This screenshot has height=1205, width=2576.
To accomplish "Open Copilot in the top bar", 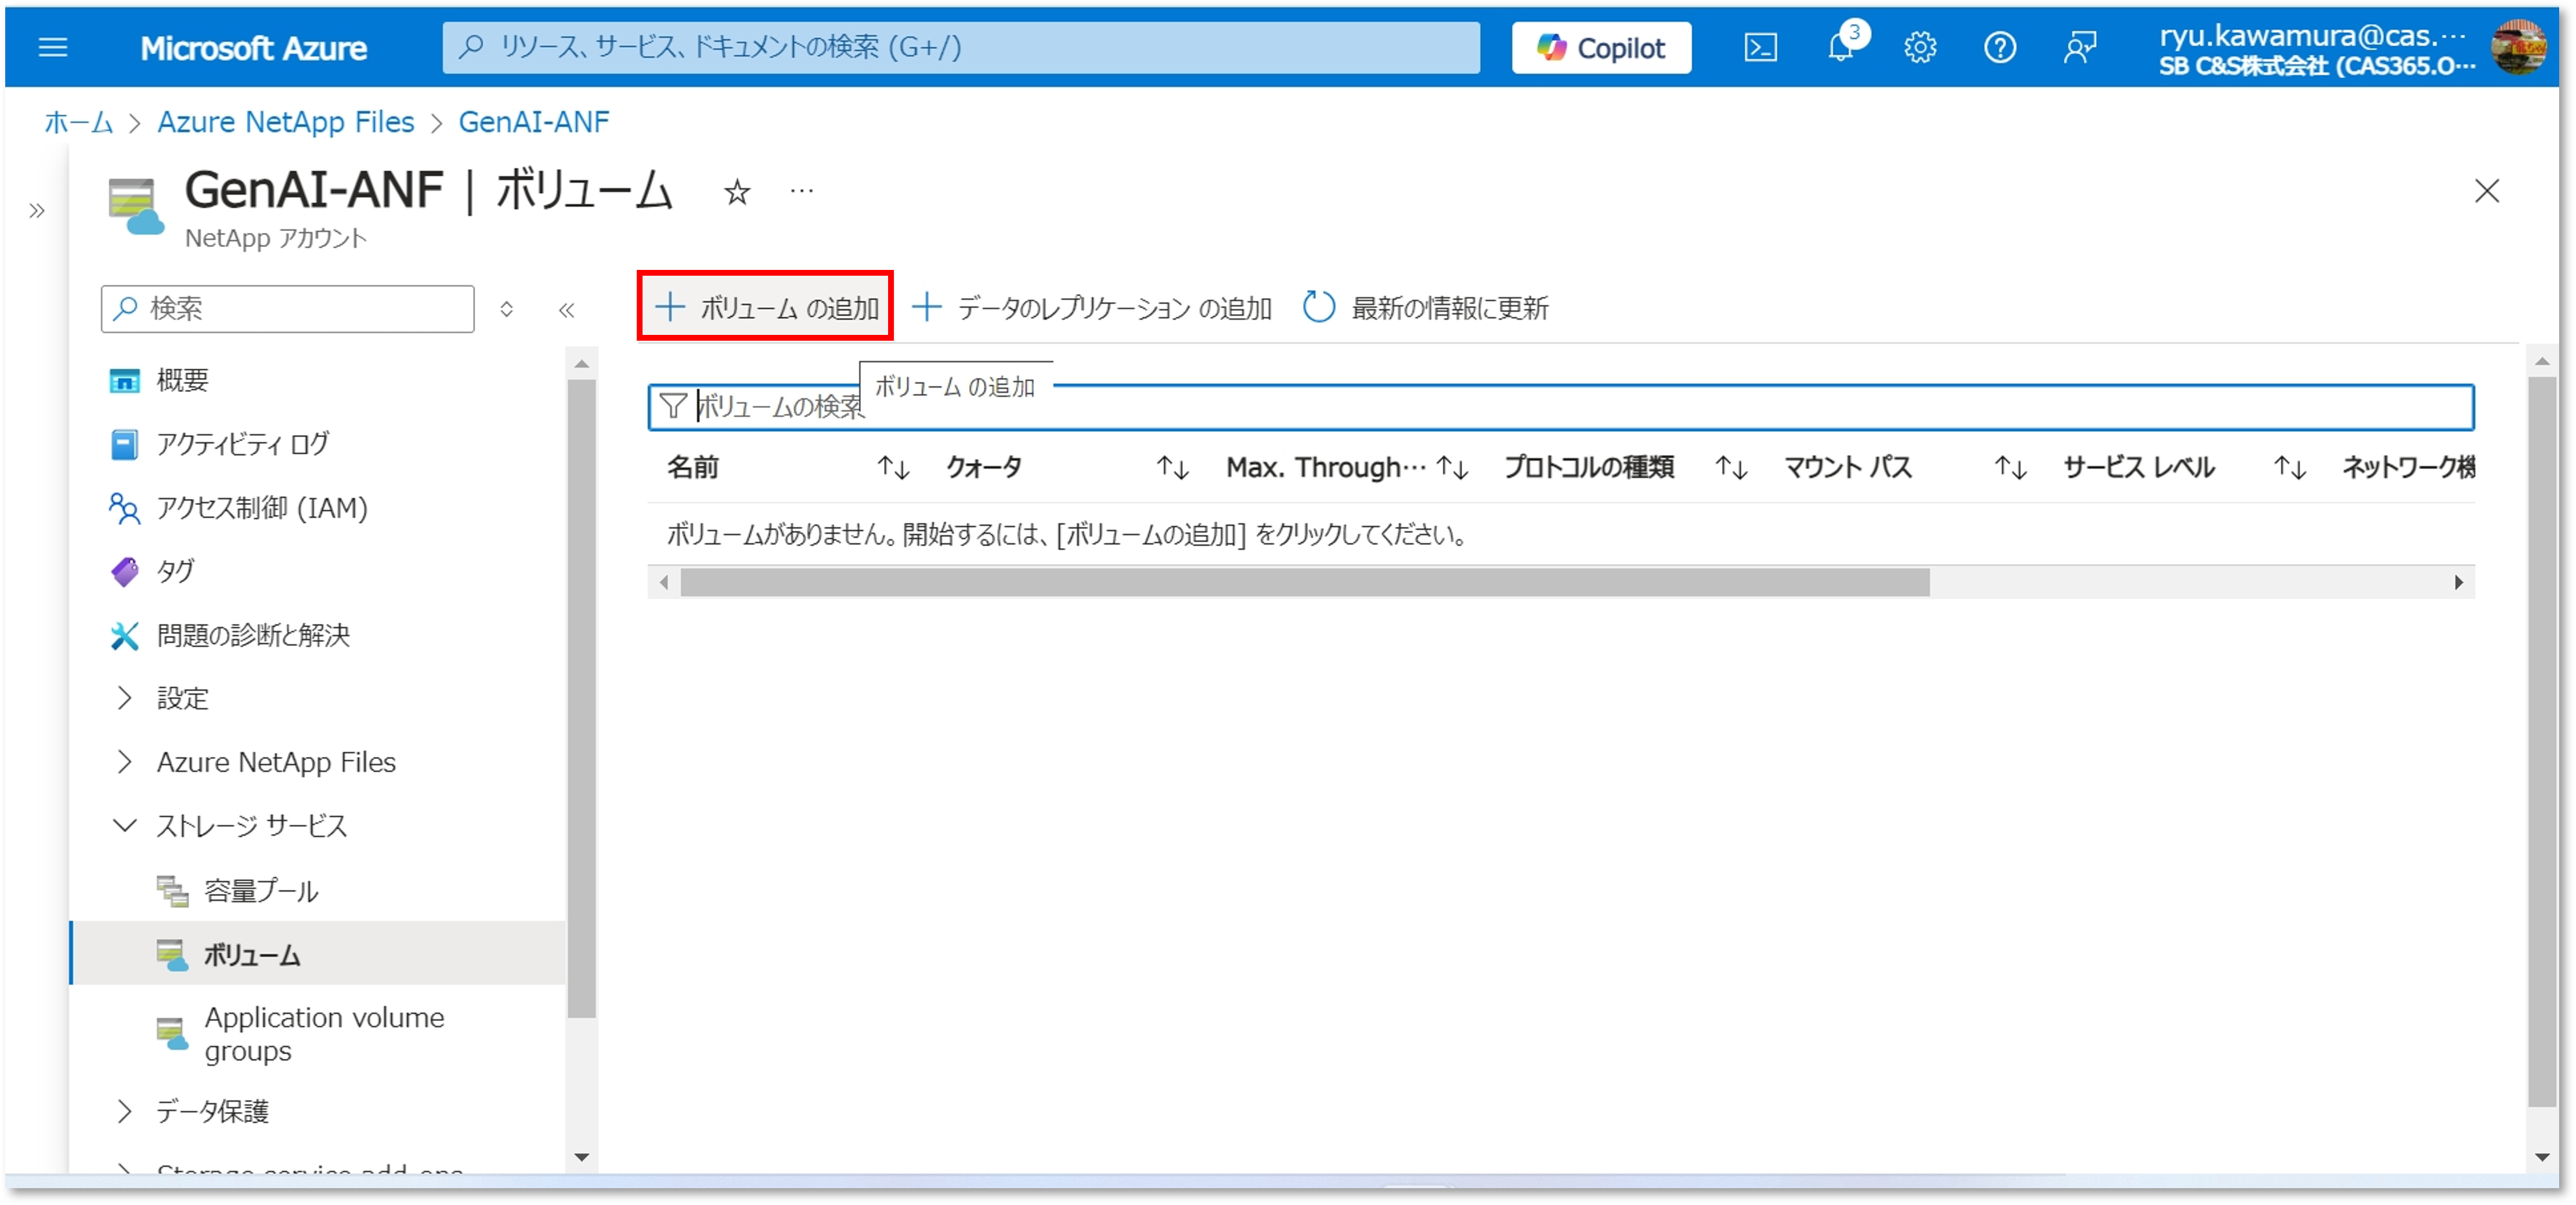I will click(x=1601, y=47).
